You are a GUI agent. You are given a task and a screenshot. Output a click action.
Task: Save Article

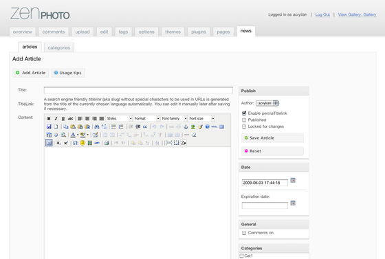pos(272,138)
